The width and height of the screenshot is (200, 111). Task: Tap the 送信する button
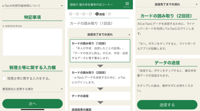point(167,105)
